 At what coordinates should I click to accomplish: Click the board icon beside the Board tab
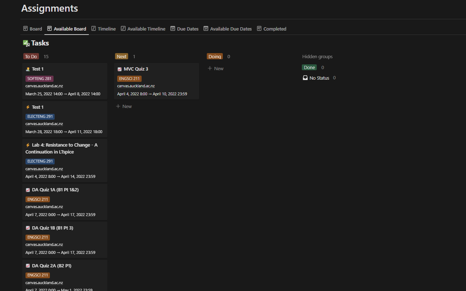[x=25, y=28]
